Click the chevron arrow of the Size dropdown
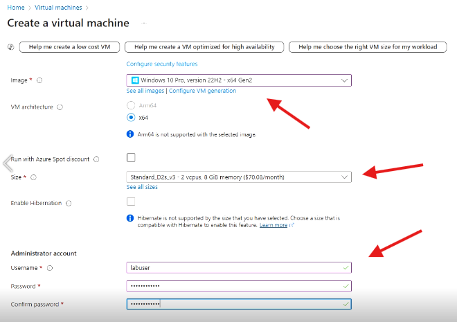Image resolution: width=457 pixels, height=322 pixels. [x=344, y=177]
